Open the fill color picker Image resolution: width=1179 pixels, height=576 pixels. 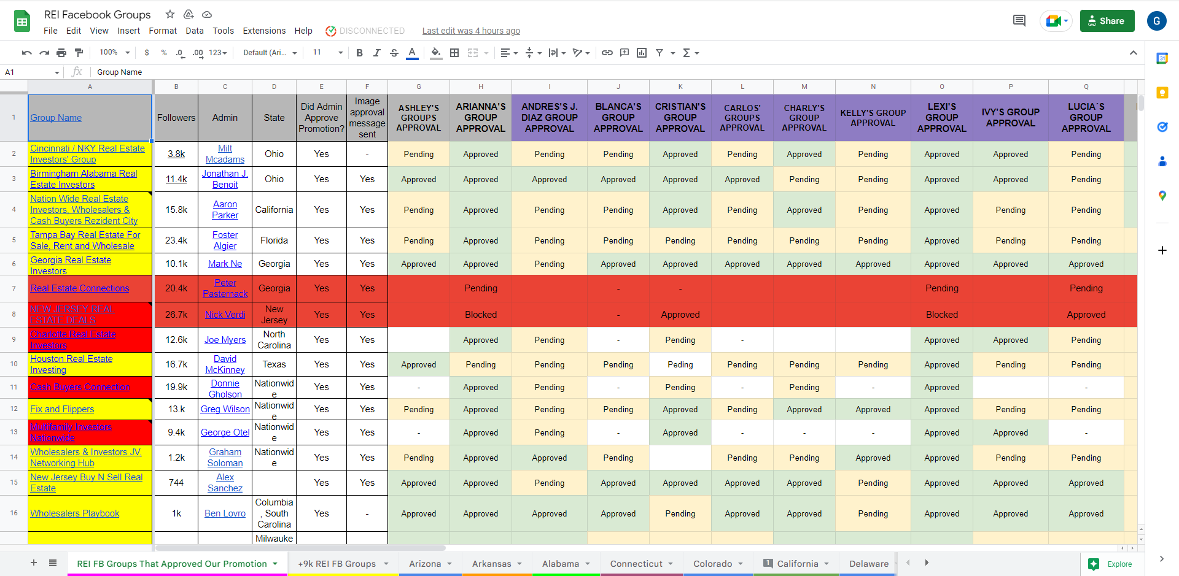(x=436, y=53)
